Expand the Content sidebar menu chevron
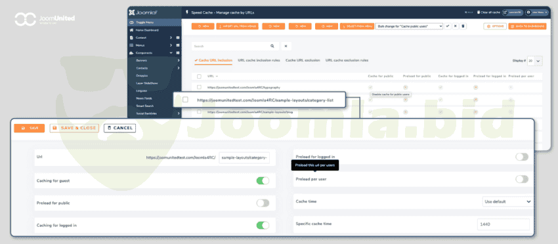The width and height of the screenshot is (558, 244). (171, 37)
